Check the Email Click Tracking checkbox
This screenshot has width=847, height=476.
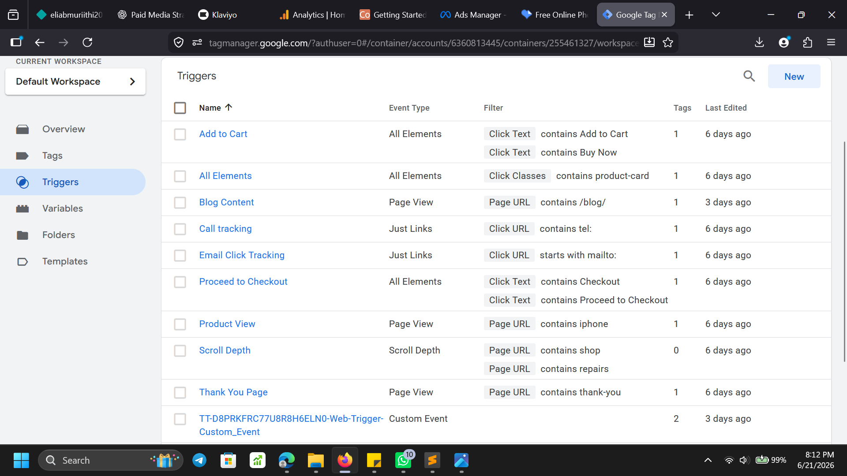click(180, 256)
